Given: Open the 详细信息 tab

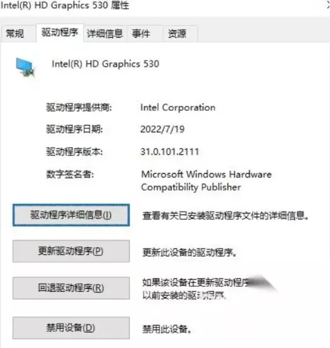Looking at the screenshot, I should tap(105, 34).
